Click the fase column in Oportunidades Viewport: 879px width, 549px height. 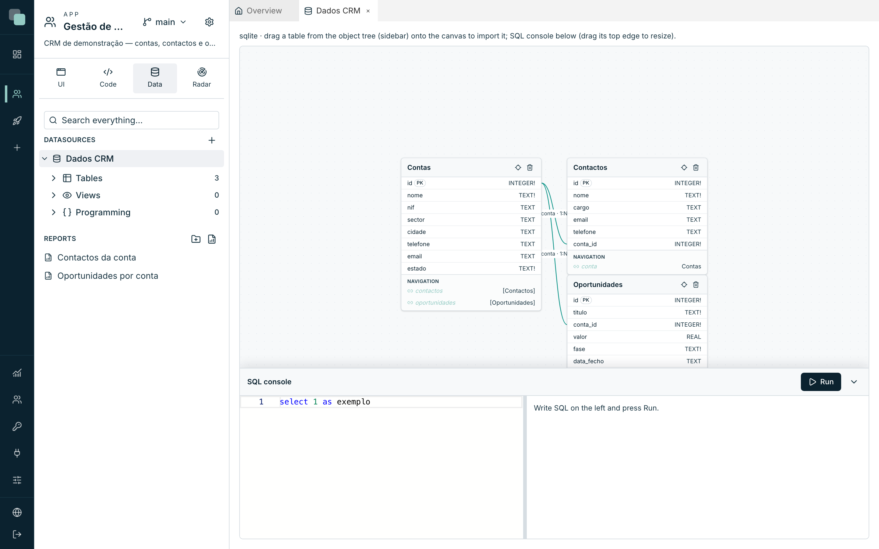pos(637,349)
